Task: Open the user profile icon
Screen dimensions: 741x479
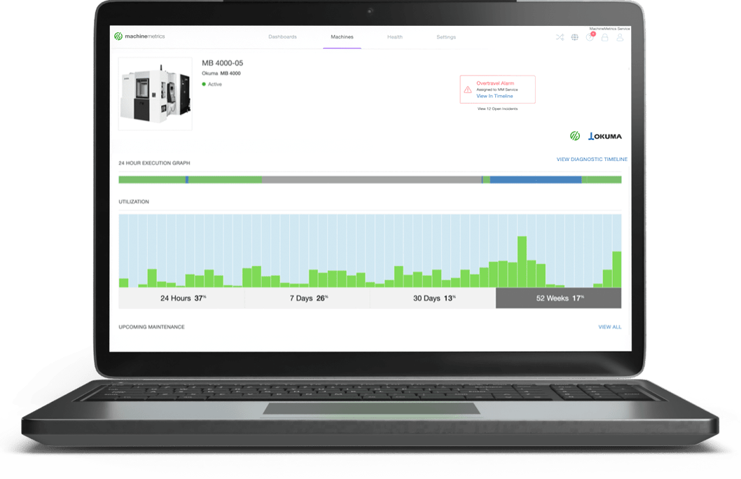Action: tap(620, 38)
